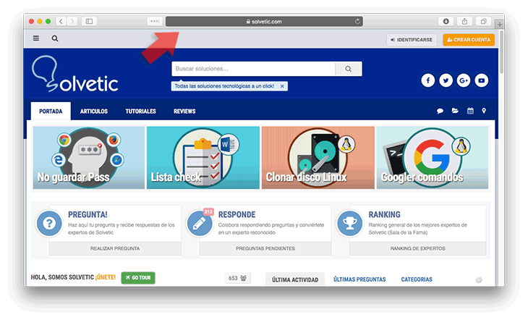Viewport: 528px width, 320px height.
Task: Click the 653 users counter
Action: coord(237,278)
